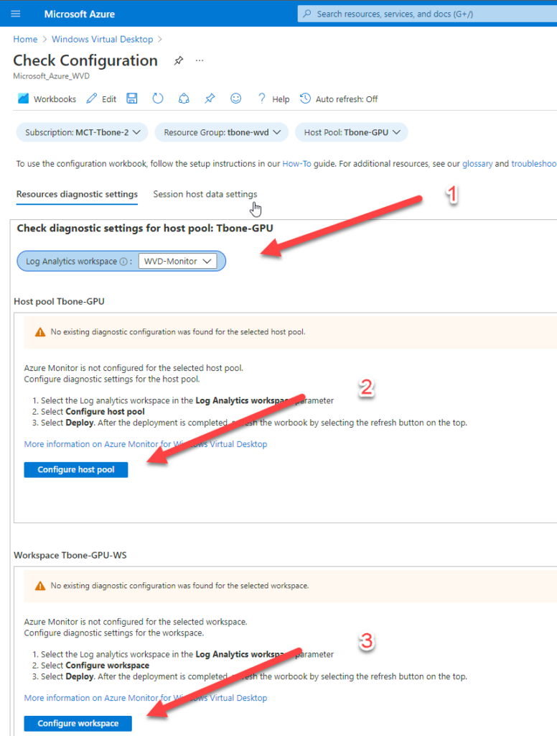Click the search magnifier icon
557x736 pixels.
(307, 14)
